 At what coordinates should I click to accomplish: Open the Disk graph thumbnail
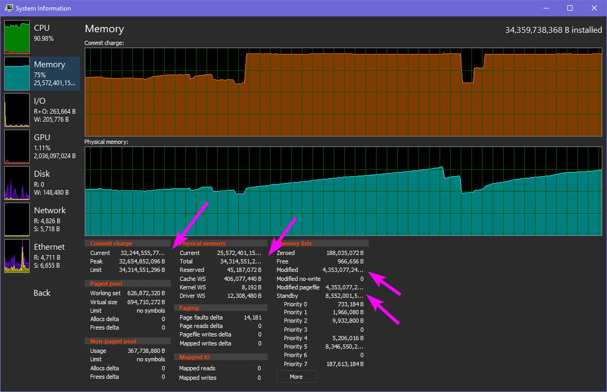coord(16,183)
